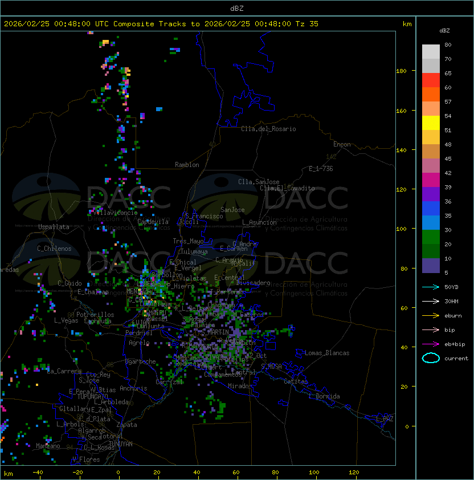Click the cyan 50YD arrow in legend
Viewport: 474px width, 480px height.
[431, 287]
